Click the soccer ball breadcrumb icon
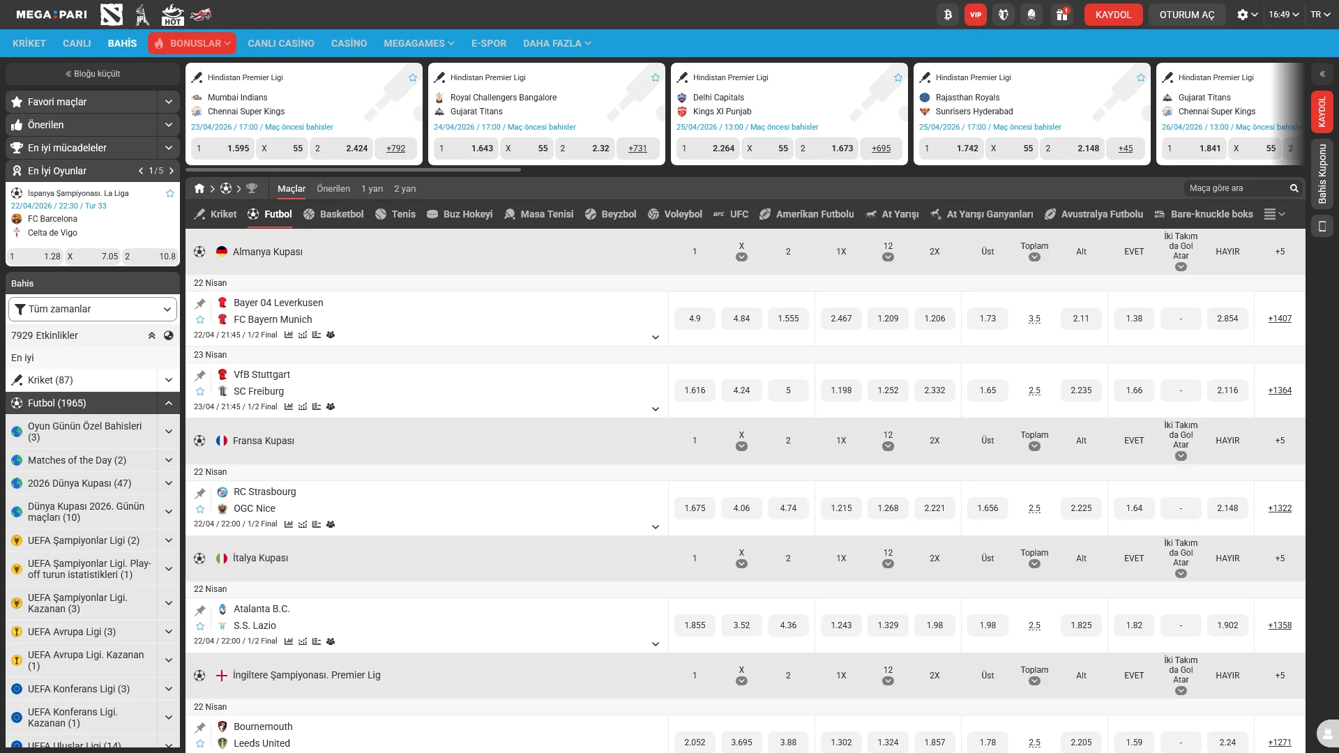Viewport: 1339px width, 753px height. pos(226,188)
